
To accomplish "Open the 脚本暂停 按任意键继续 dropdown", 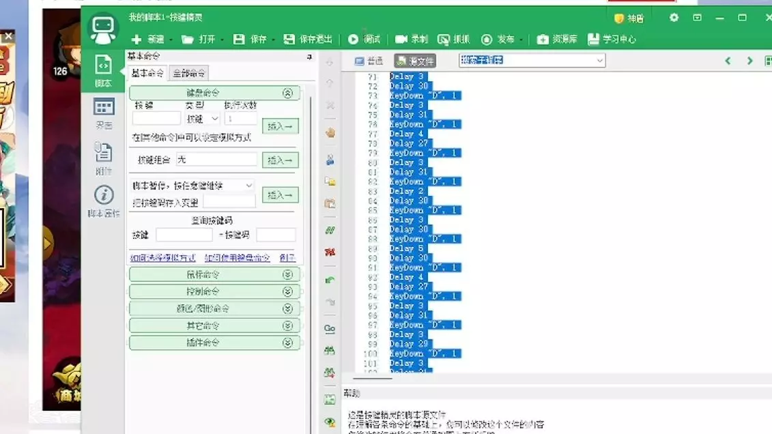I will coord(192,186).
